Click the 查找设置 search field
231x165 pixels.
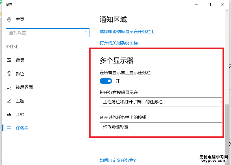click(x=48, y=33)
